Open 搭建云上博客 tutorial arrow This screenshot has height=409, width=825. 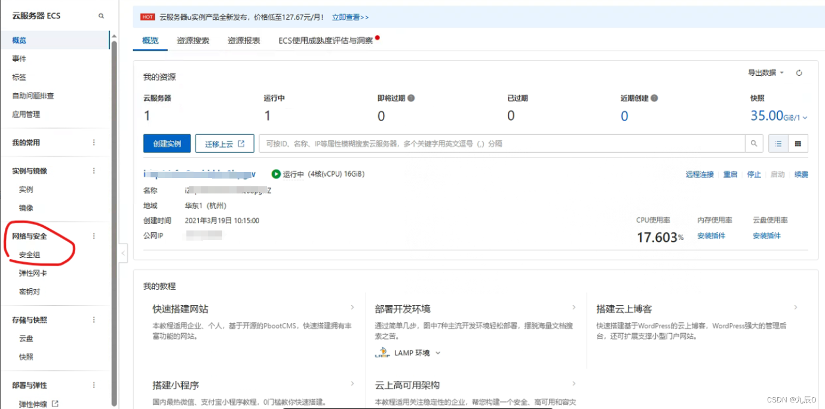point(796,307)
